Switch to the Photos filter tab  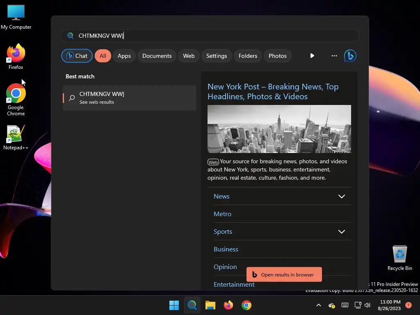coord(278,56)
